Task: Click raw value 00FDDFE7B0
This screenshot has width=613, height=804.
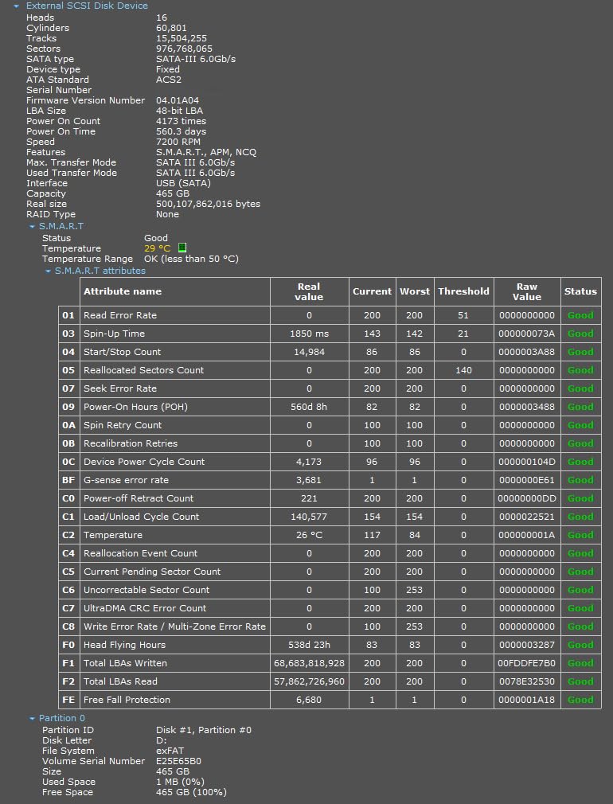Action: coord(527,663)
